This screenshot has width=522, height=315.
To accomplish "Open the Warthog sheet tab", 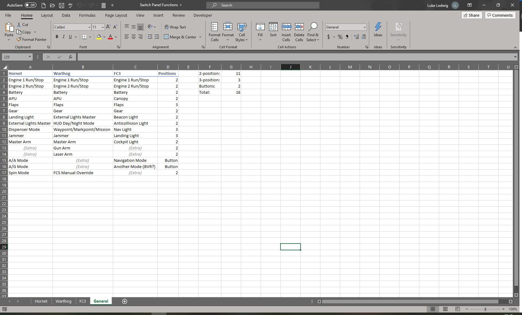I will (x=63, y=301).
